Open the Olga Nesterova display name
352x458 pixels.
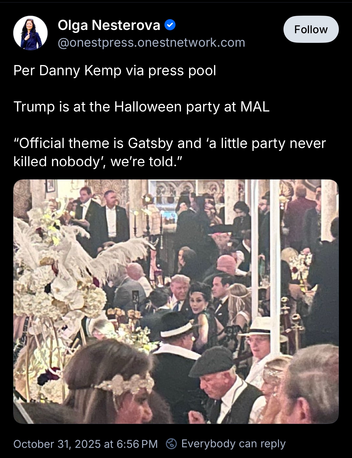pyautogui.click(x=109, y=25)
